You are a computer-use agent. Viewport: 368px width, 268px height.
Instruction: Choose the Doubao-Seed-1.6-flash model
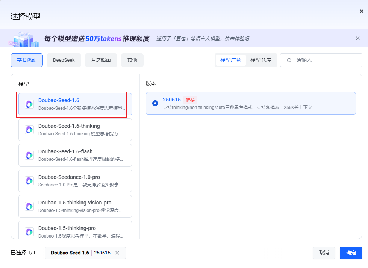coord(75,155)
